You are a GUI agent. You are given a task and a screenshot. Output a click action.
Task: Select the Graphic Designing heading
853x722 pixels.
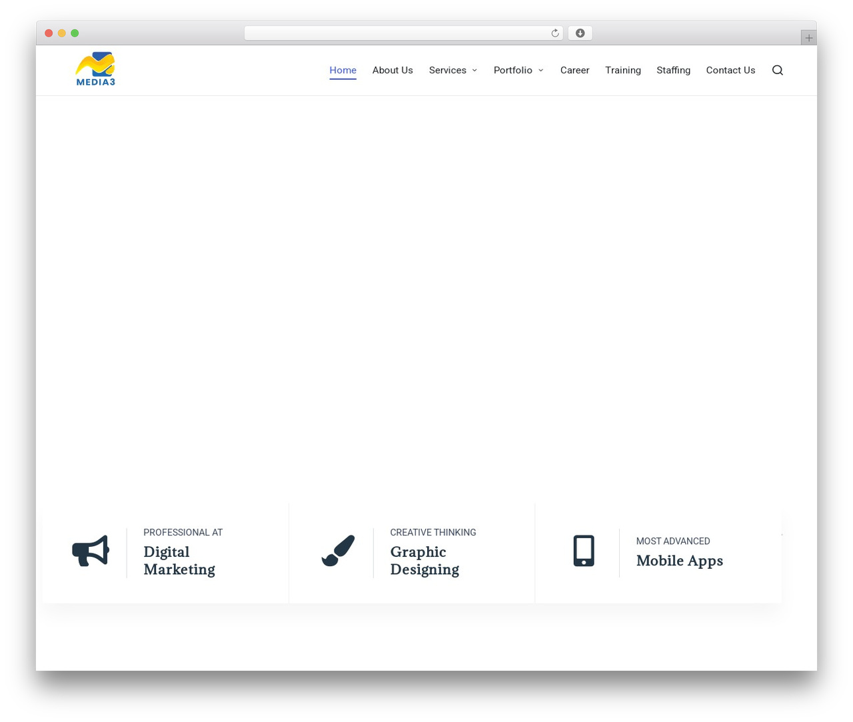[425, 561]
